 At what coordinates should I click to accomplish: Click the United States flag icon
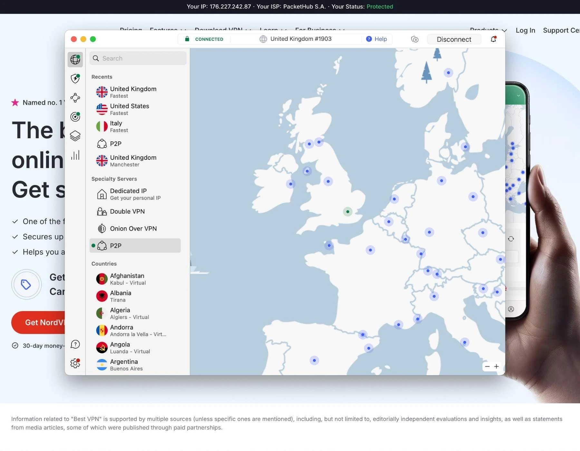coord(102,109)
